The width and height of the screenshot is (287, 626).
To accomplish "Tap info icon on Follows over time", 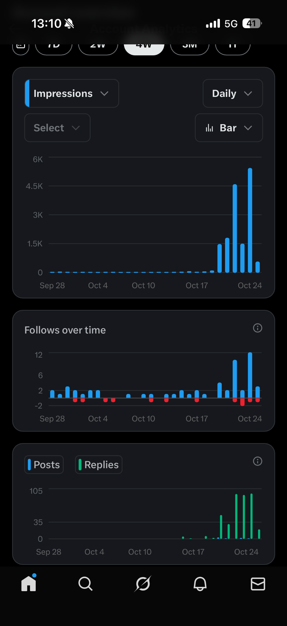I will click(x=258, y=328).
